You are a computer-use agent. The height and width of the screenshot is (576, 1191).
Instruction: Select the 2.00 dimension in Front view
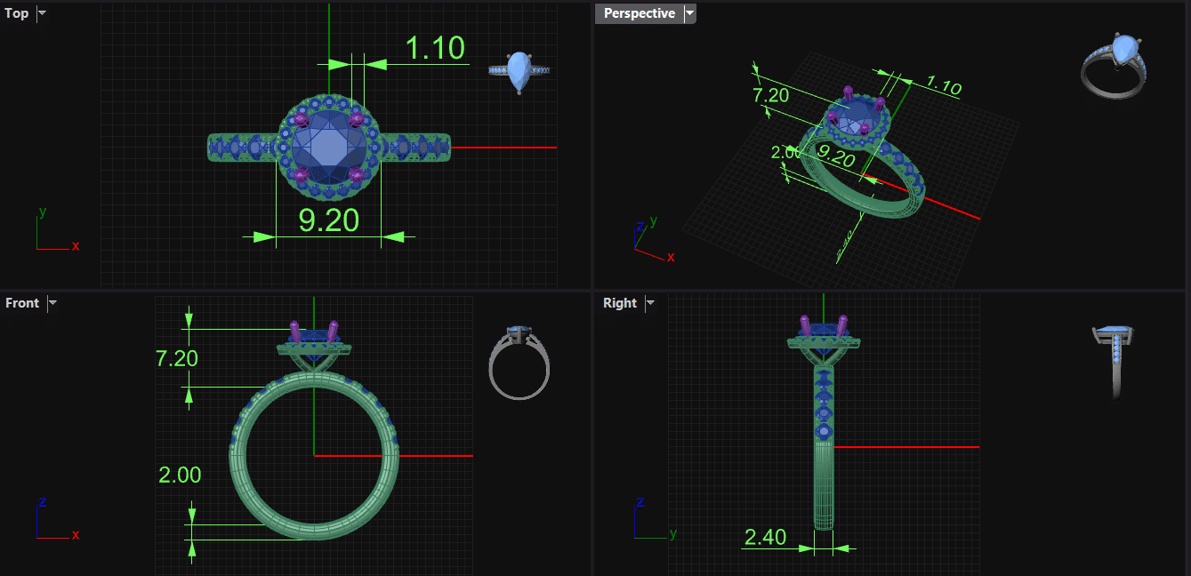[x=180, y=475]
